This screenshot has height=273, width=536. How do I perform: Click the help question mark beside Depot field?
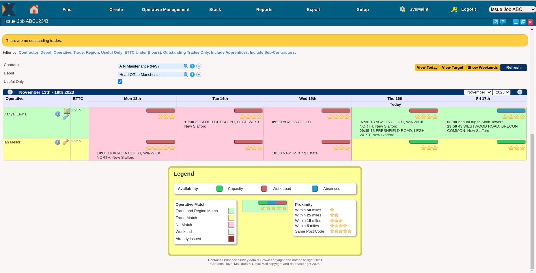coord(192,74)
